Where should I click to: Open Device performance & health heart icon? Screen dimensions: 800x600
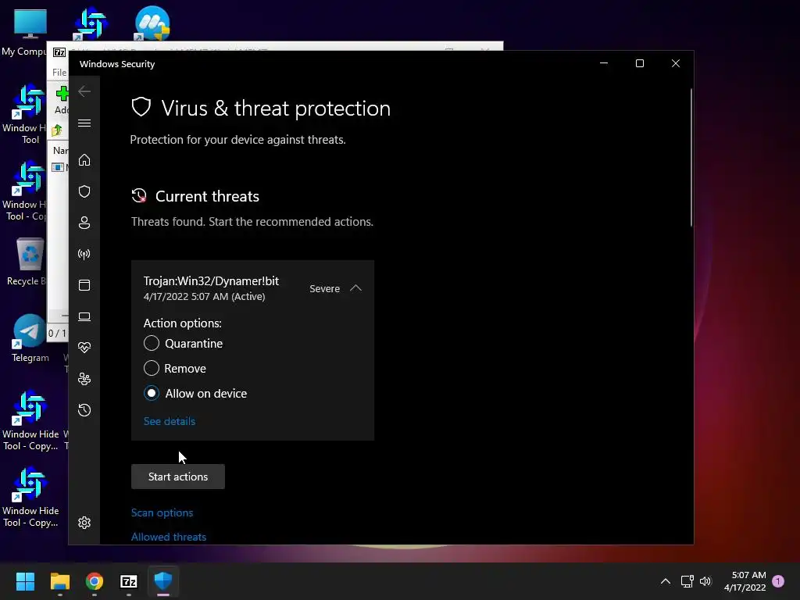click(x=84, y=348)
